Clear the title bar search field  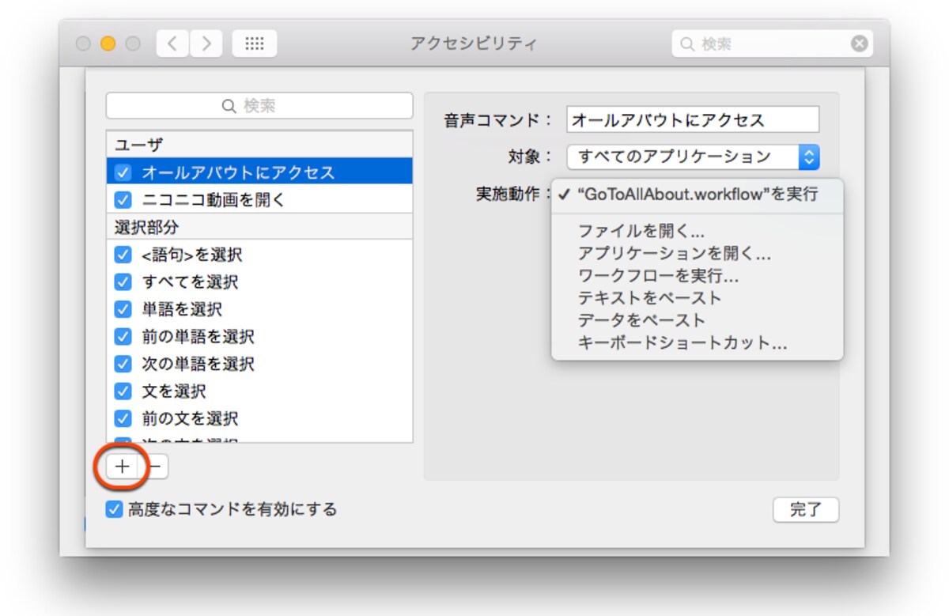coord(859,43)
